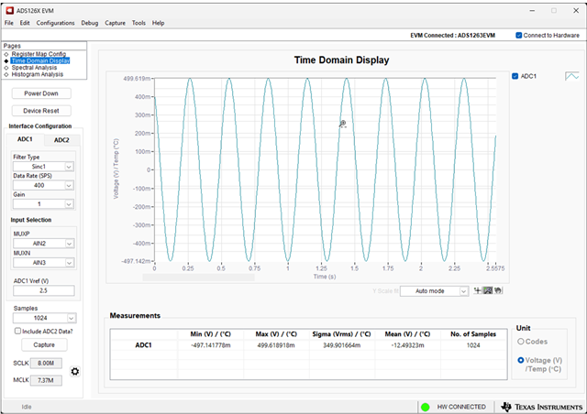The width and height of the screenshot is (587, 414).
Task: Click the 2.5575 x-axis end label
Action: point(495,268)
